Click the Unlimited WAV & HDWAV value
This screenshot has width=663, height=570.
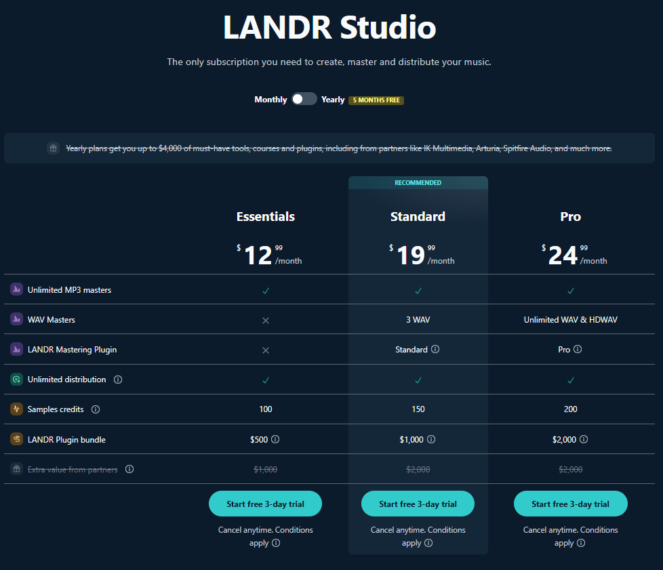(x=570, y=320)
